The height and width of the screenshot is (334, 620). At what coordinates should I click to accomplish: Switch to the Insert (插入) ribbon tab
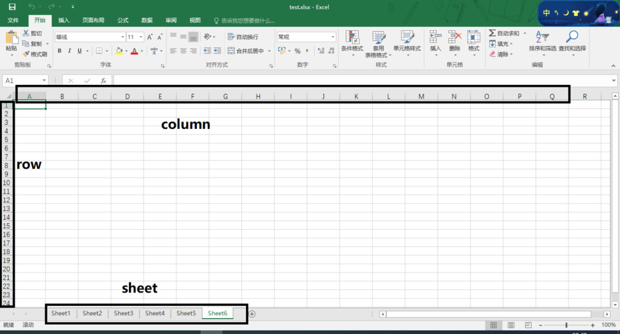63,21
